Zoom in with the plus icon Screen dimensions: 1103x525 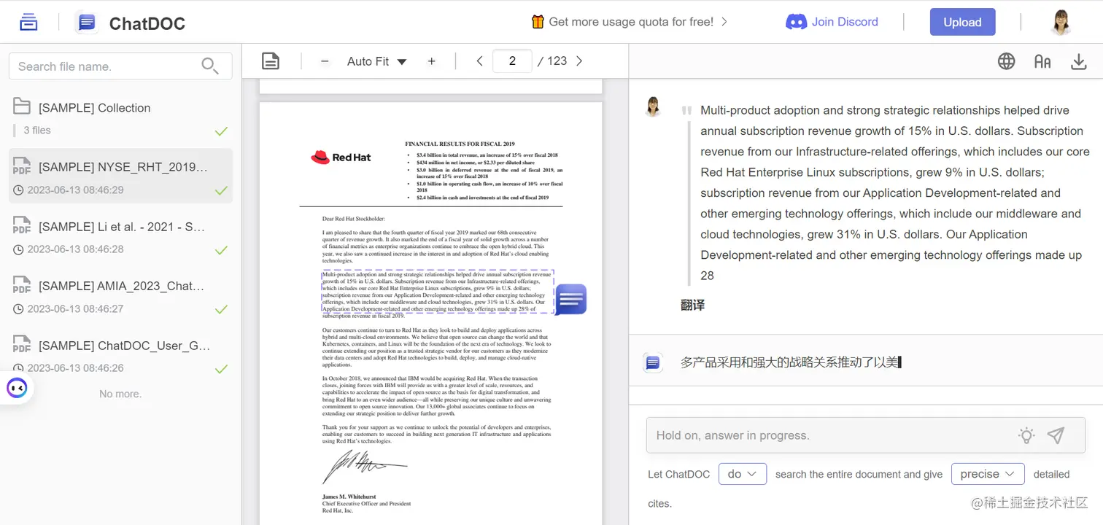(x=432, y=61)
